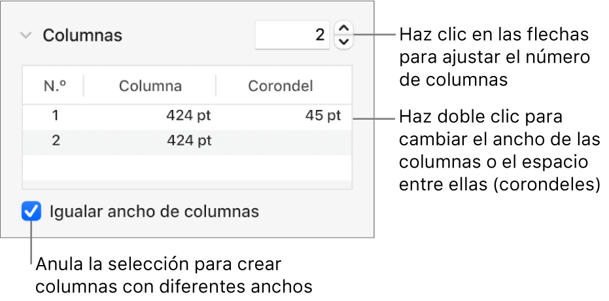Viewport: 609px width, 301px height.
Task: Click the Columnas section title
Action: click(x=82, y=35)
